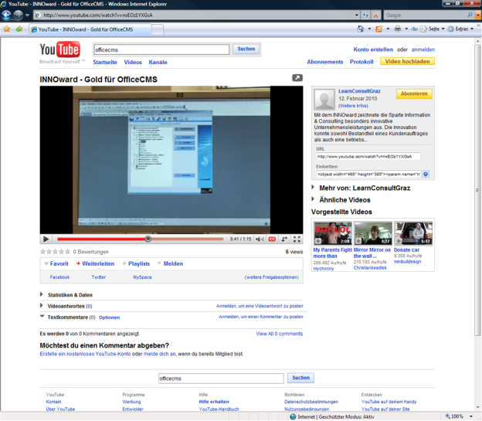Click the browser forward arrow
This screenshot has height=421, width=482.
click(x=18, y=15)
